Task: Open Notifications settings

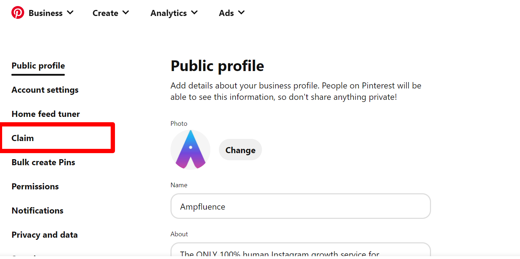Action: [37, 211]
